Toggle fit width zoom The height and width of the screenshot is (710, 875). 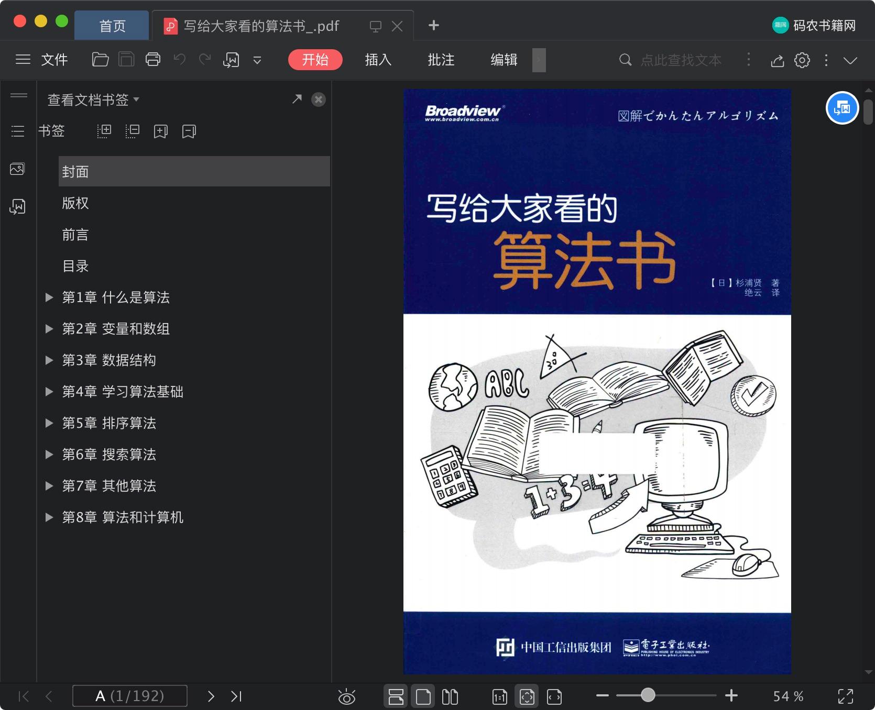554,696
